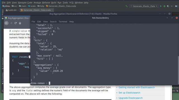This screenshot has height=100, width=179.
Task: Run with coverage icon in IntelliJ toolbar
Action: click(168, 6)
